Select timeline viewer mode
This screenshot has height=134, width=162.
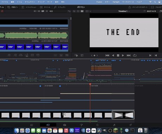tap(82, 11)
